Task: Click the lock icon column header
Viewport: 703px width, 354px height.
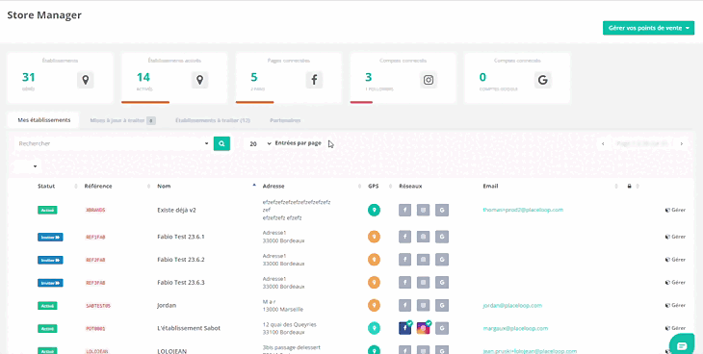Action: click(x=629, y=186)
